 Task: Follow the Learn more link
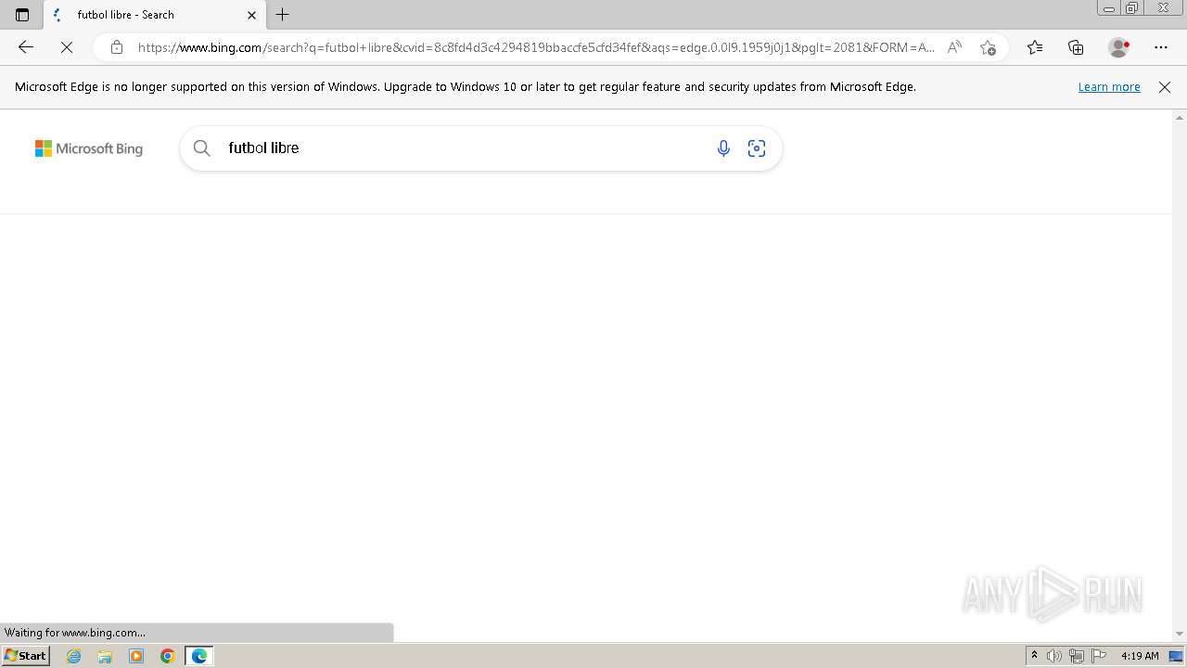pos(1109,86)
